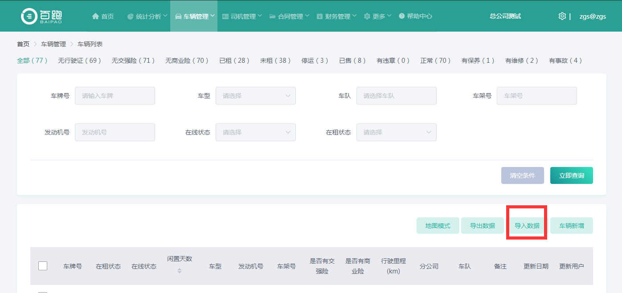Viewport: 622px width, 293px height.
Task: Click the help center question mark icon
Action: coord(402,16)
